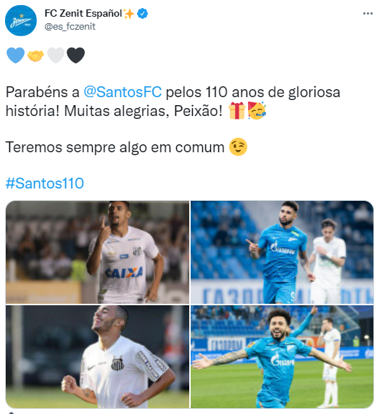Click the black heart emoji
This screenshot has width=385, height=414.
(76, 55)
